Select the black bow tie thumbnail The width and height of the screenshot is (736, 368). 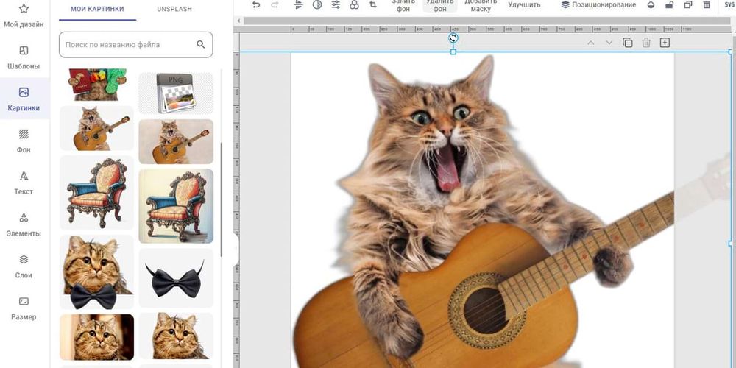click(175, 279)
